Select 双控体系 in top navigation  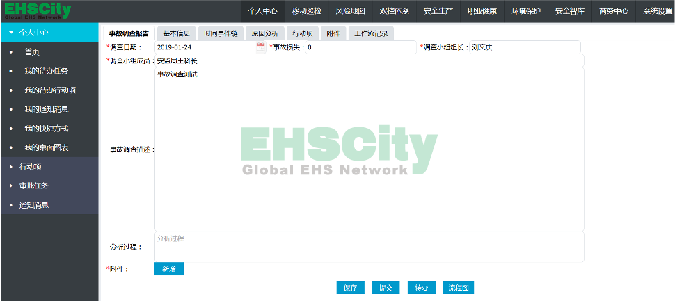tap(395, 11)
